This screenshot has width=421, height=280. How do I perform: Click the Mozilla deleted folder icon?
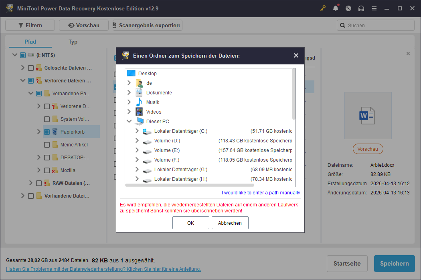point(55,170)
